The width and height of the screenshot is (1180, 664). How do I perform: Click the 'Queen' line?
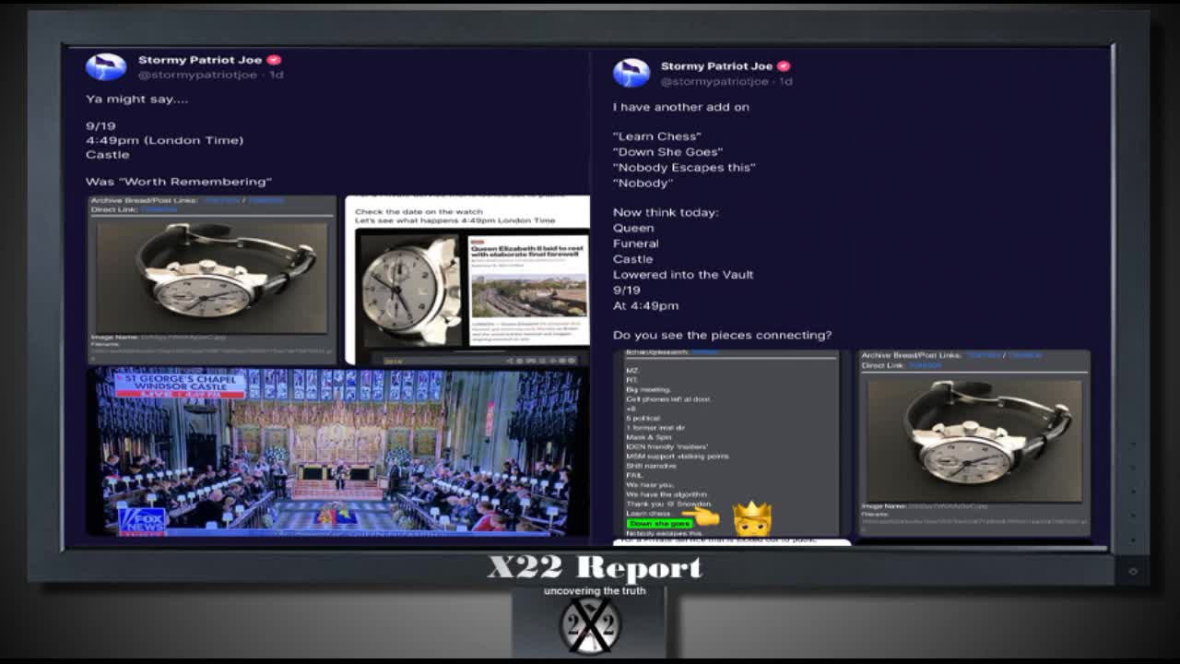[x=633, y=228]
